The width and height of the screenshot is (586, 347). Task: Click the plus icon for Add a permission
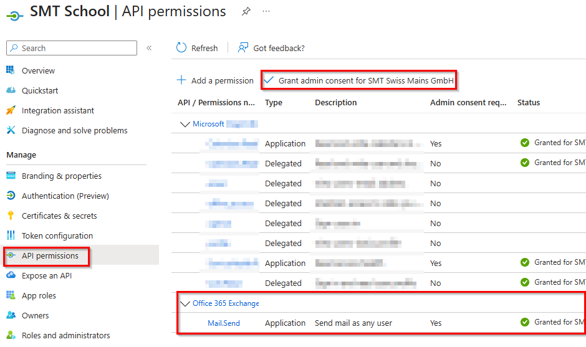tap(181, 80)
